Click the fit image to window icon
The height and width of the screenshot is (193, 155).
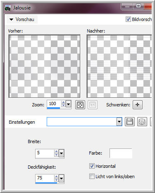(80, 105)
